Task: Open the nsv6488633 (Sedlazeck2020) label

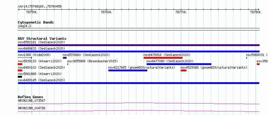Action: (x=42, y=48)
